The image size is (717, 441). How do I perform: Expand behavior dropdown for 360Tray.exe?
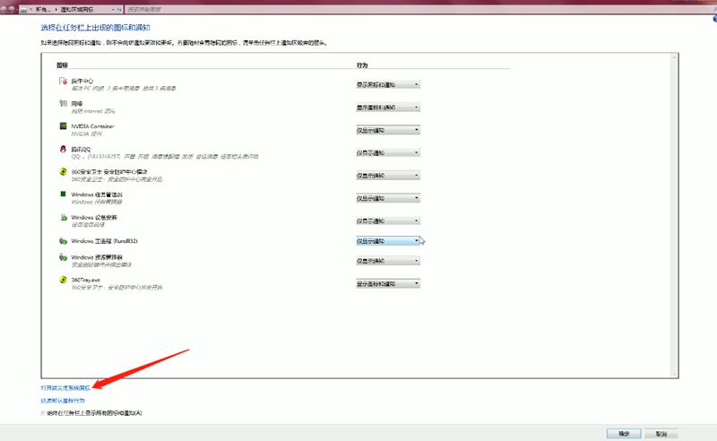coord(387,284)
